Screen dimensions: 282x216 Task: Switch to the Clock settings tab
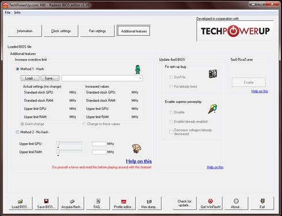pos(61,31)
